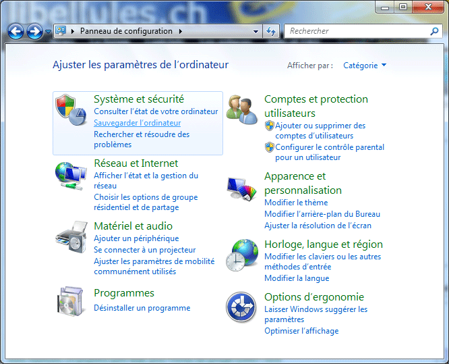
Task: Maximize the Control Panel window
Action: (403, 7)
